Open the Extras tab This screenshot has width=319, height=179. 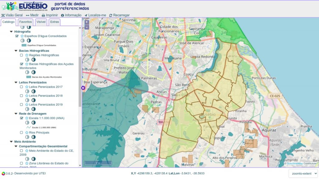coord(55,22)
